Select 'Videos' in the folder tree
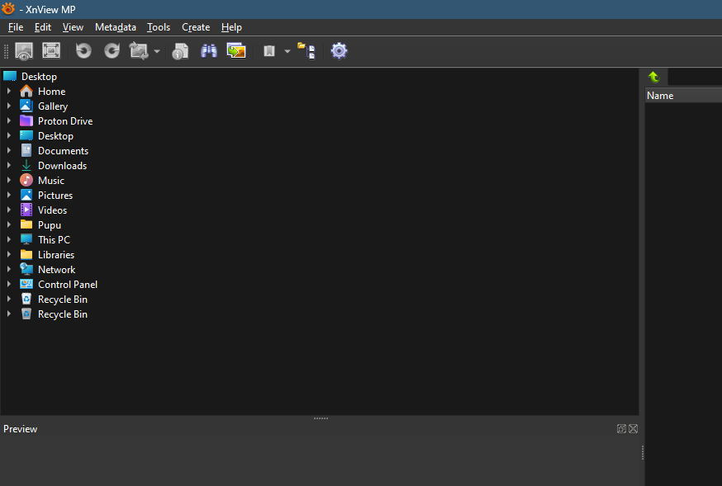 tap(53, 210)
